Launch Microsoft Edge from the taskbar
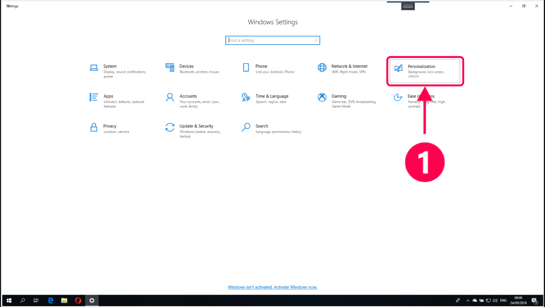 pyautogui.click(x=50, y=301)
